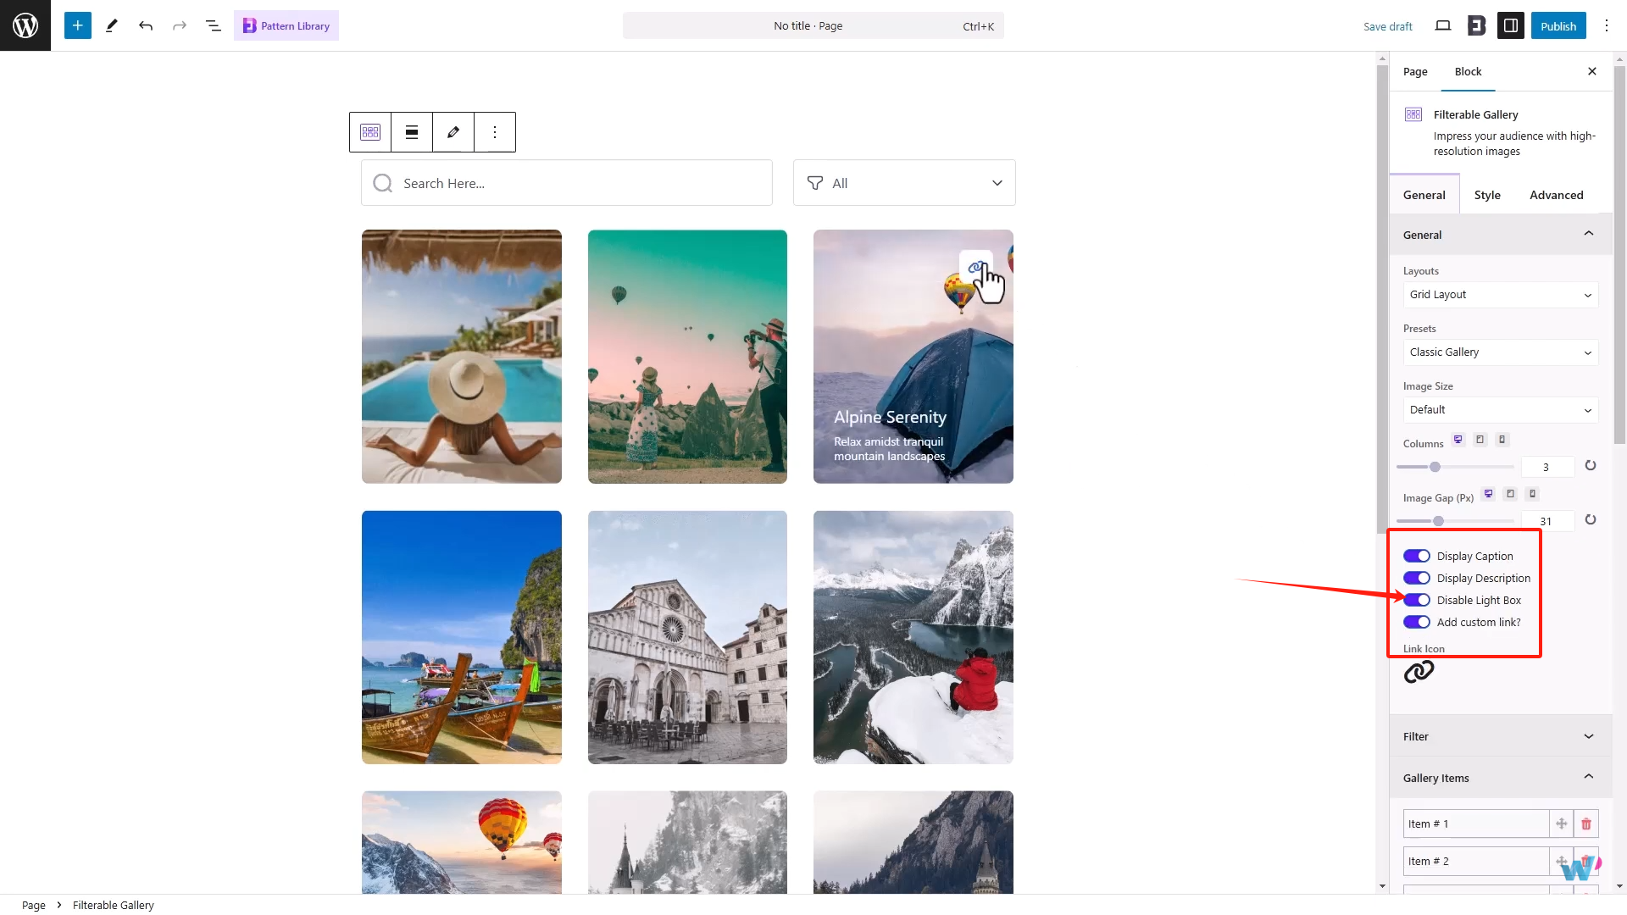Viewport: 1627px width, 915px height.
Task: Open the Settings sidebar icon
Action: [1510, 25]
